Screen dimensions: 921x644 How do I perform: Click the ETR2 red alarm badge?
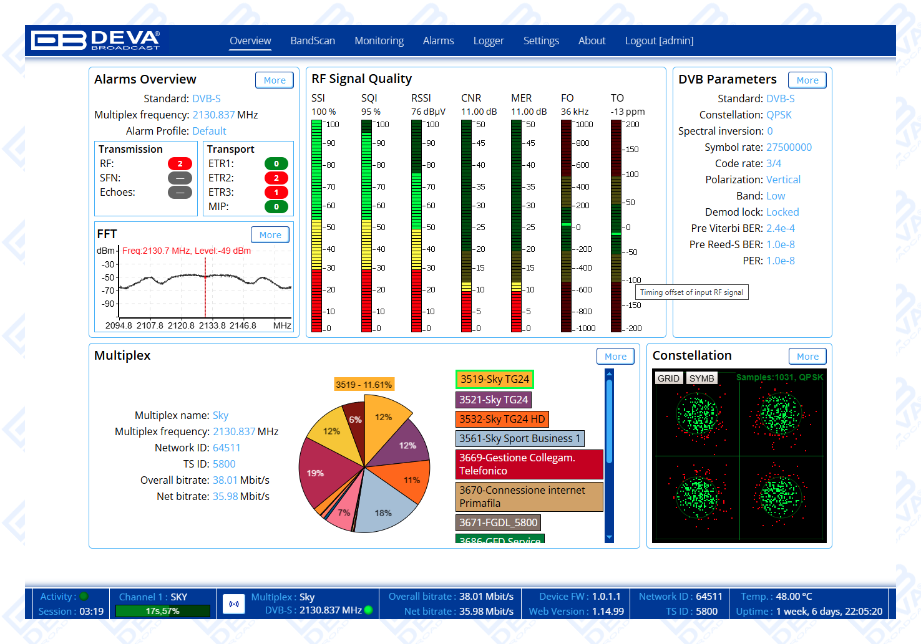276,178
